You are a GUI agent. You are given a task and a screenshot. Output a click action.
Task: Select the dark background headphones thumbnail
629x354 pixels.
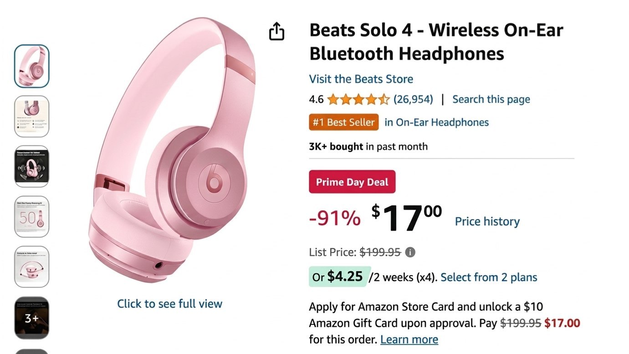pos(32,166)
